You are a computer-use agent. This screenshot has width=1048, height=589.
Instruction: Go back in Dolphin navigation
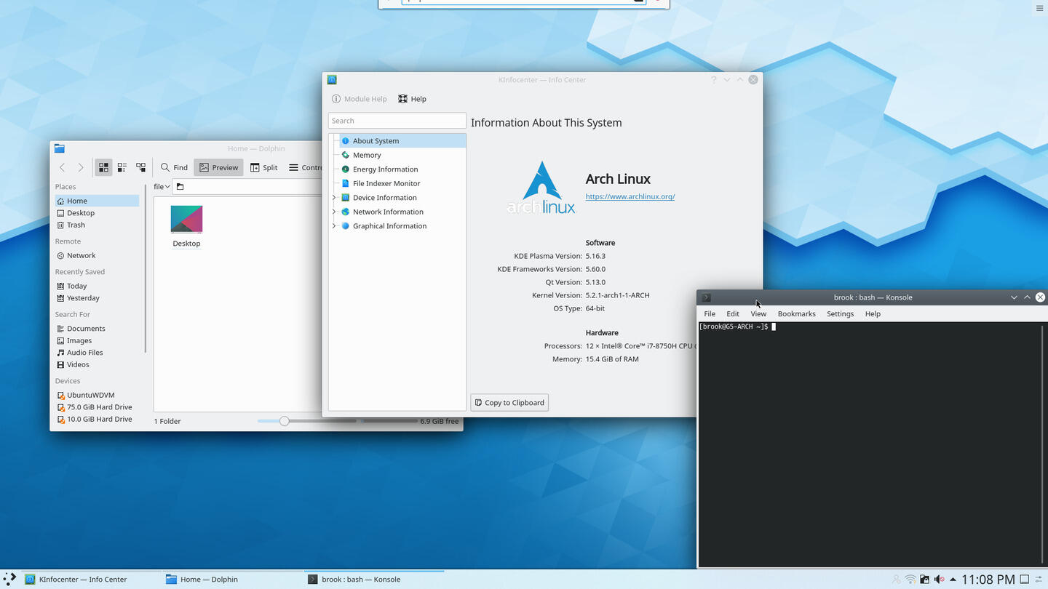[63, 167]
